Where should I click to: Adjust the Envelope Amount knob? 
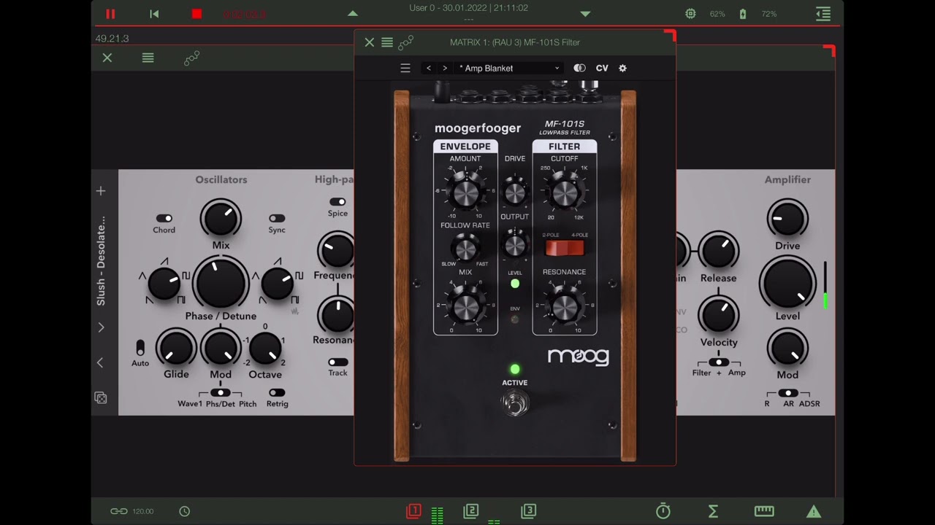coord(465,192)
